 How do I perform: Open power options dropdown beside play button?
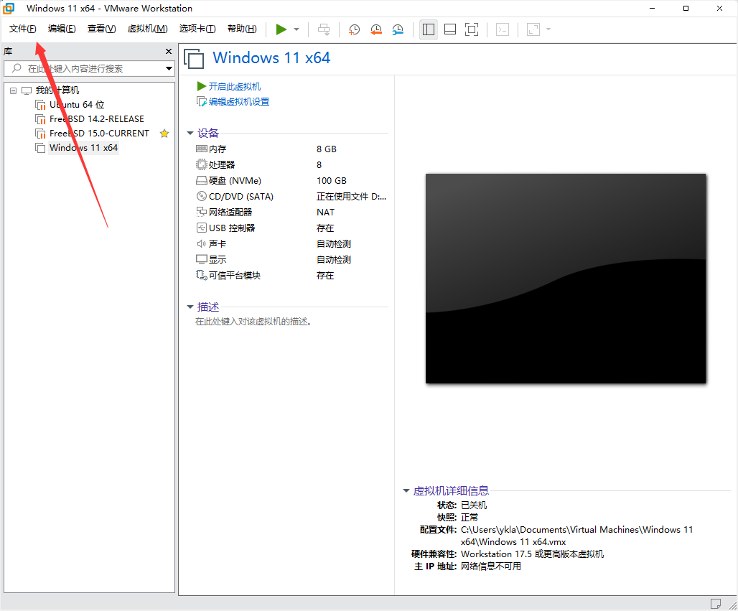(x=296, y=29)
